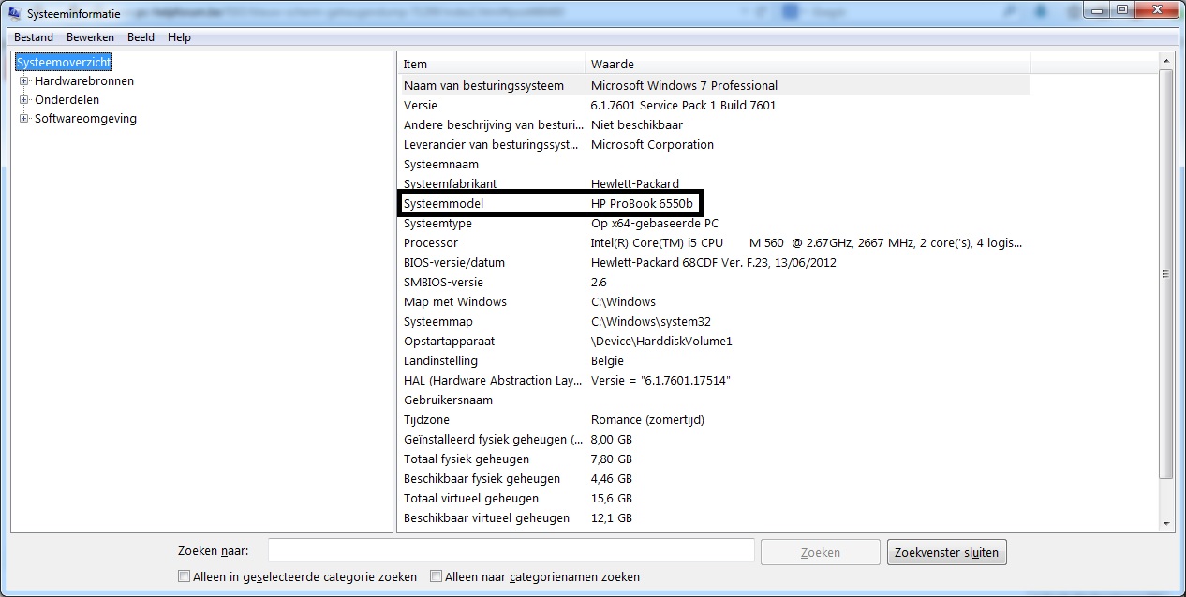Click the Zoeken naar input field
This screenshot has width=1186, height=597.
511,551
